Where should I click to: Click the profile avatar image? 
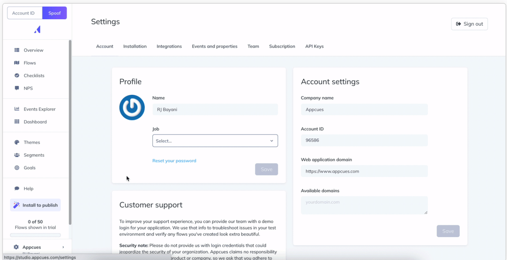click(132, 107)
